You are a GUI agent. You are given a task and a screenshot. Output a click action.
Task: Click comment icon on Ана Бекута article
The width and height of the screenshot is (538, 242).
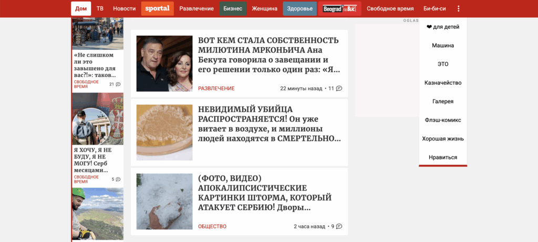339,89
